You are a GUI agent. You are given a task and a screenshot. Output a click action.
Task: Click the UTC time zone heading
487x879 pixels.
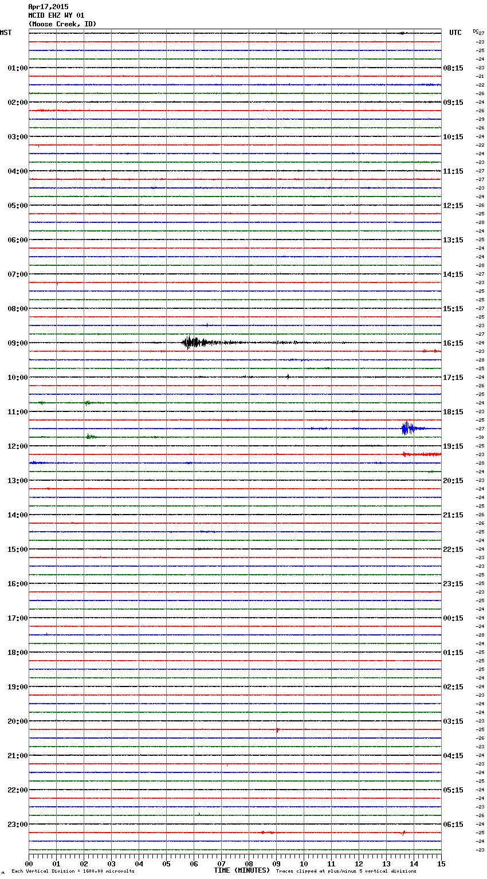(x=455, y=33)
